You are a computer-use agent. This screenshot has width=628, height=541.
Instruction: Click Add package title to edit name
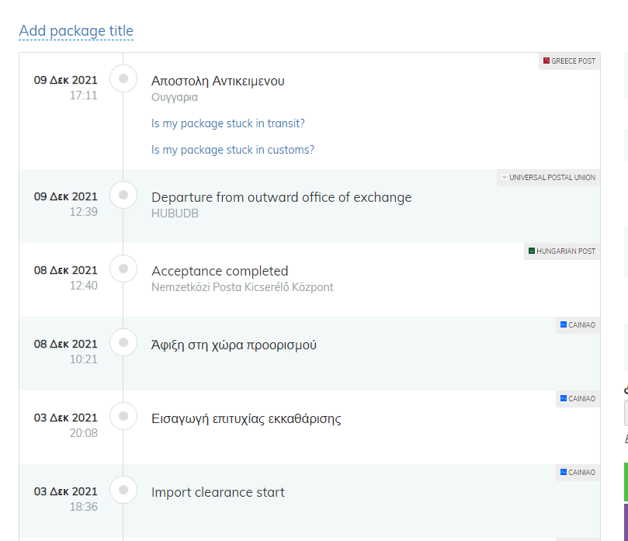[76, 31]
